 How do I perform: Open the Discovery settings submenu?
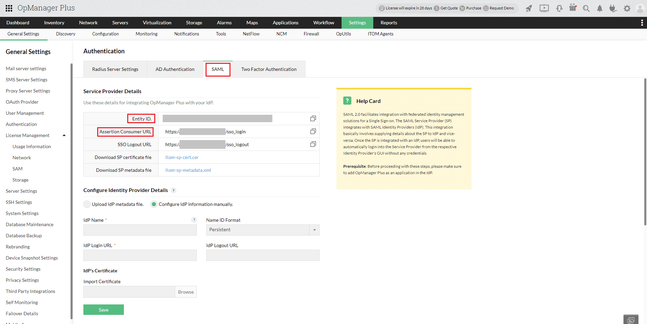65,34
